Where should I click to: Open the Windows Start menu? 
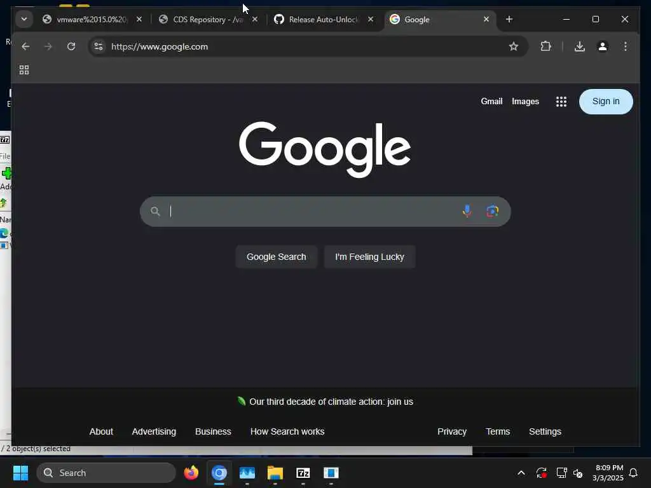click(x=20, y=473)
